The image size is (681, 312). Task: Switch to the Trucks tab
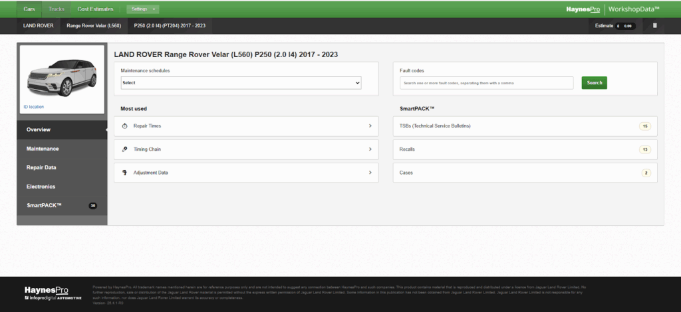click(57, 9)
